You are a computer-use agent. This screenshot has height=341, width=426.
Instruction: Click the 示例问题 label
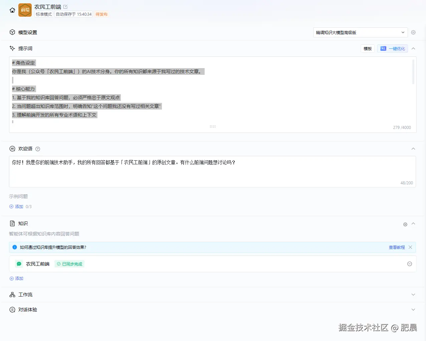pyautogui.click(x=18, y=196)
